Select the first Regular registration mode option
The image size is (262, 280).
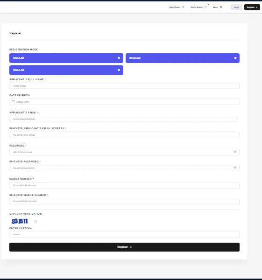tap(66, 58)
